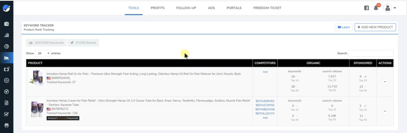Switch to the PROFITS tab
Screen dimensions: 407x133
pos(157,8)
